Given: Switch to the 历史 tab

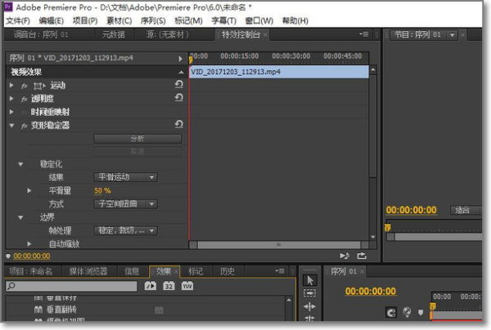Looking at the screenshot, I should point(227,271).
